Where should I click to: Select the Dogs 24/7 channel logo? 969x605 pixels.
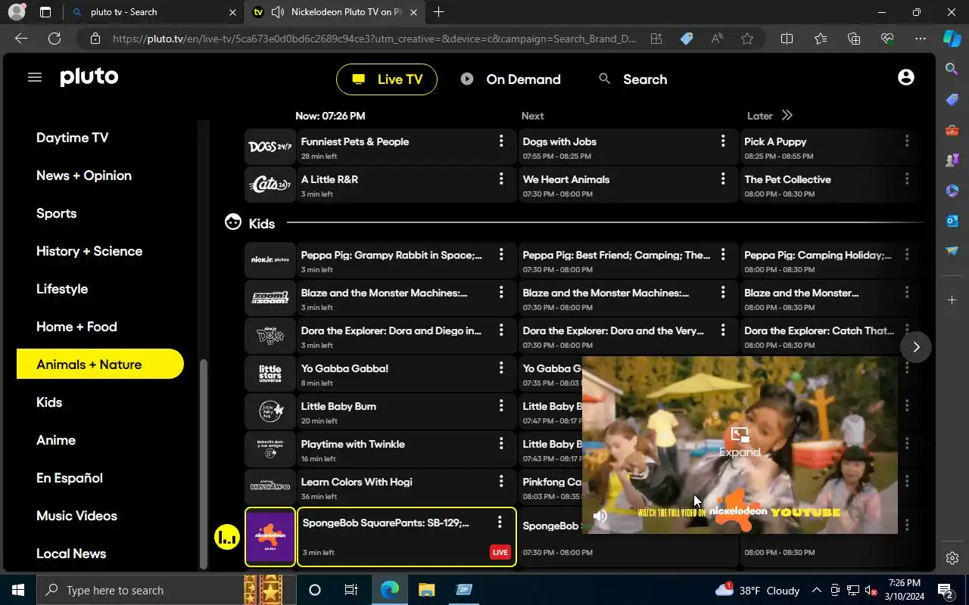(x=270, y=147)
